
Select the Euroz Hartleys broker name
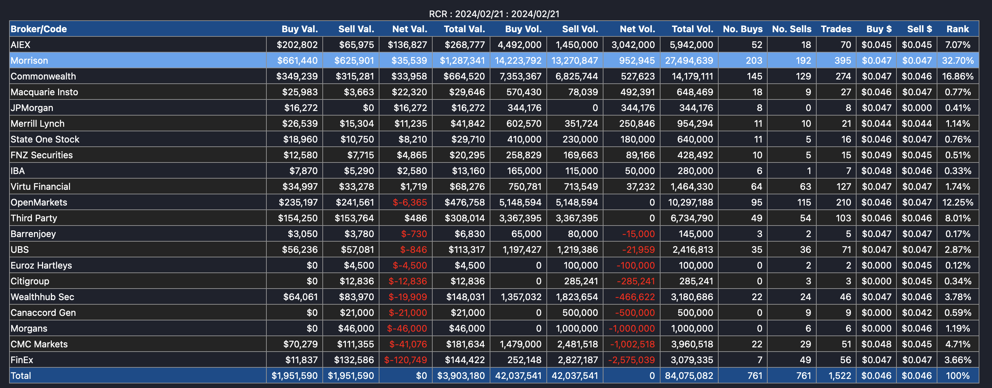pos(41,266)
